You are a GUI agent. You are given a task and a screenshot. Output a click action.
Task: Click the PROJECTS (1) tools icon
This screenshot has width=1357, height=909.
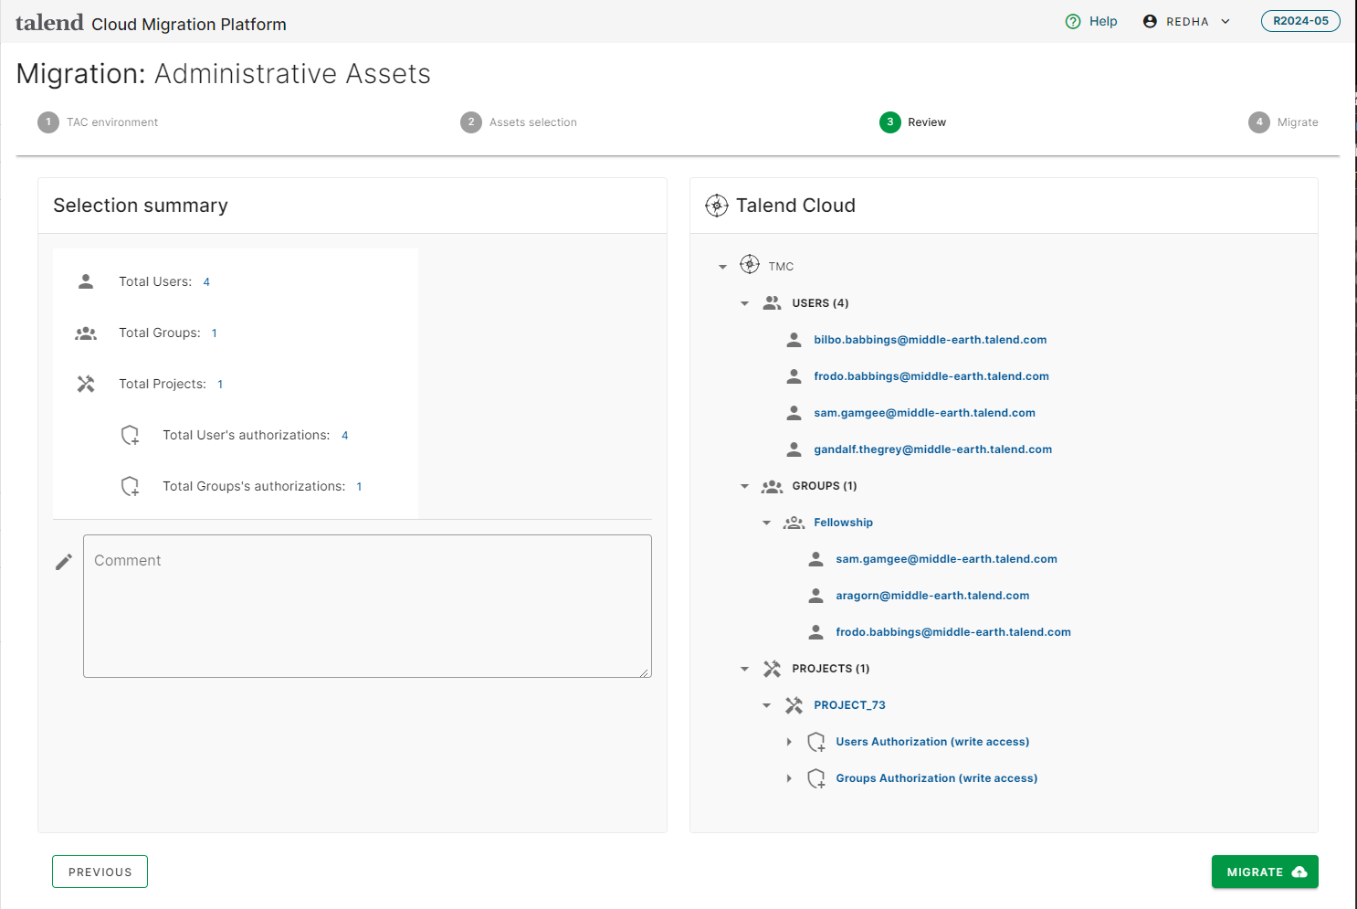[x=772, y=669]
